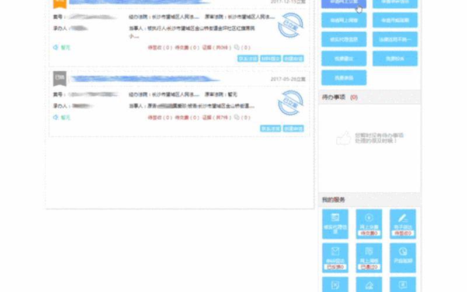Open the play-document icon tile in bottom row

(x=335, y=284)
